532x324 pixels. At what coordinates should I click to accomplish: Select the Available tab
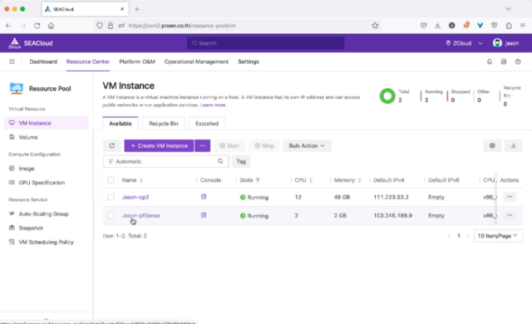(x=120, y=123)
